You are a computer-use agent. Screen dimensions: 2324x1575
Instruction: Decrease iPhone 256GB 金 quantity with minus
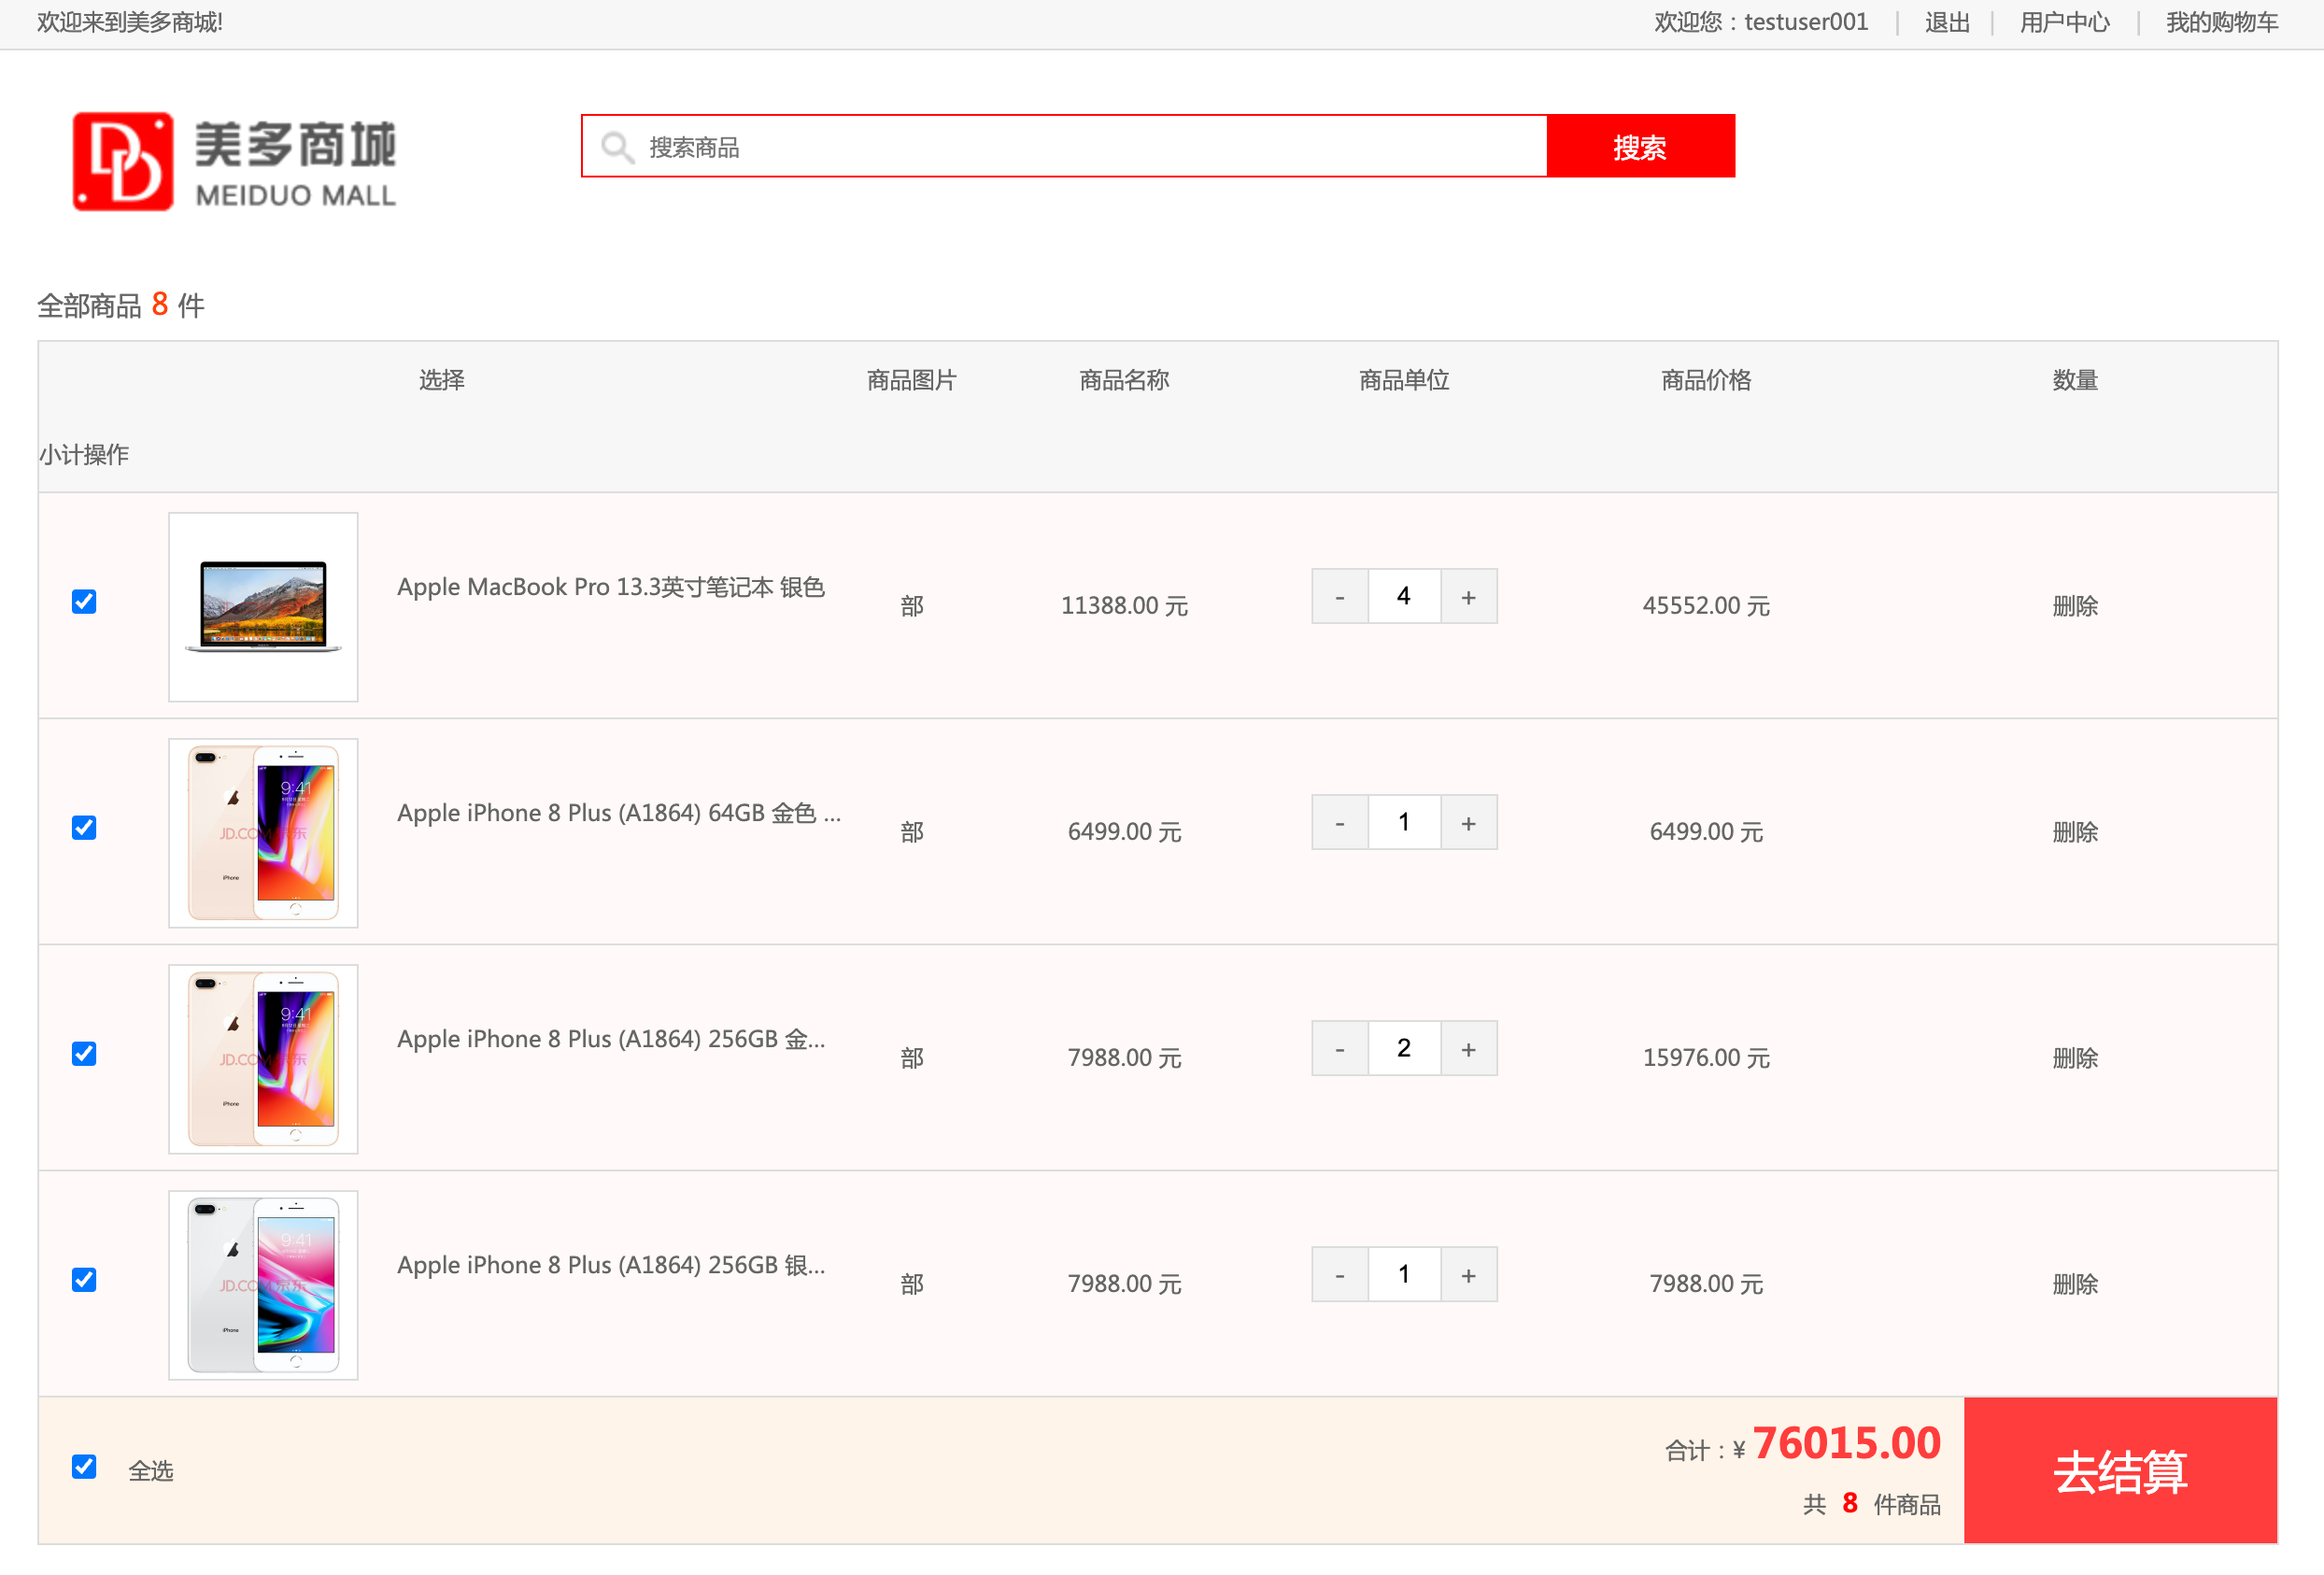(1340, 1048)
